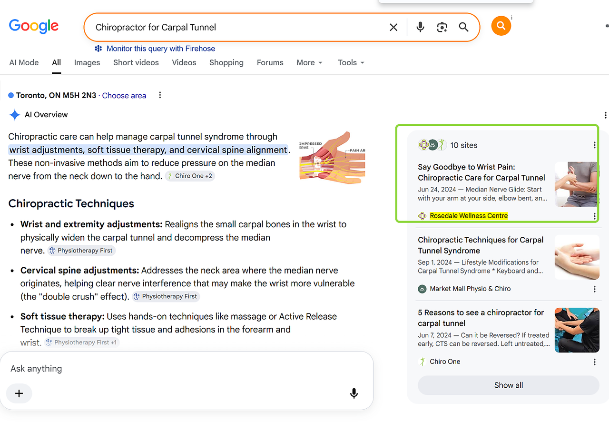Click the microphone in Ask anything box
This screenshot has width=609, height=423.
tap(354, 393)
